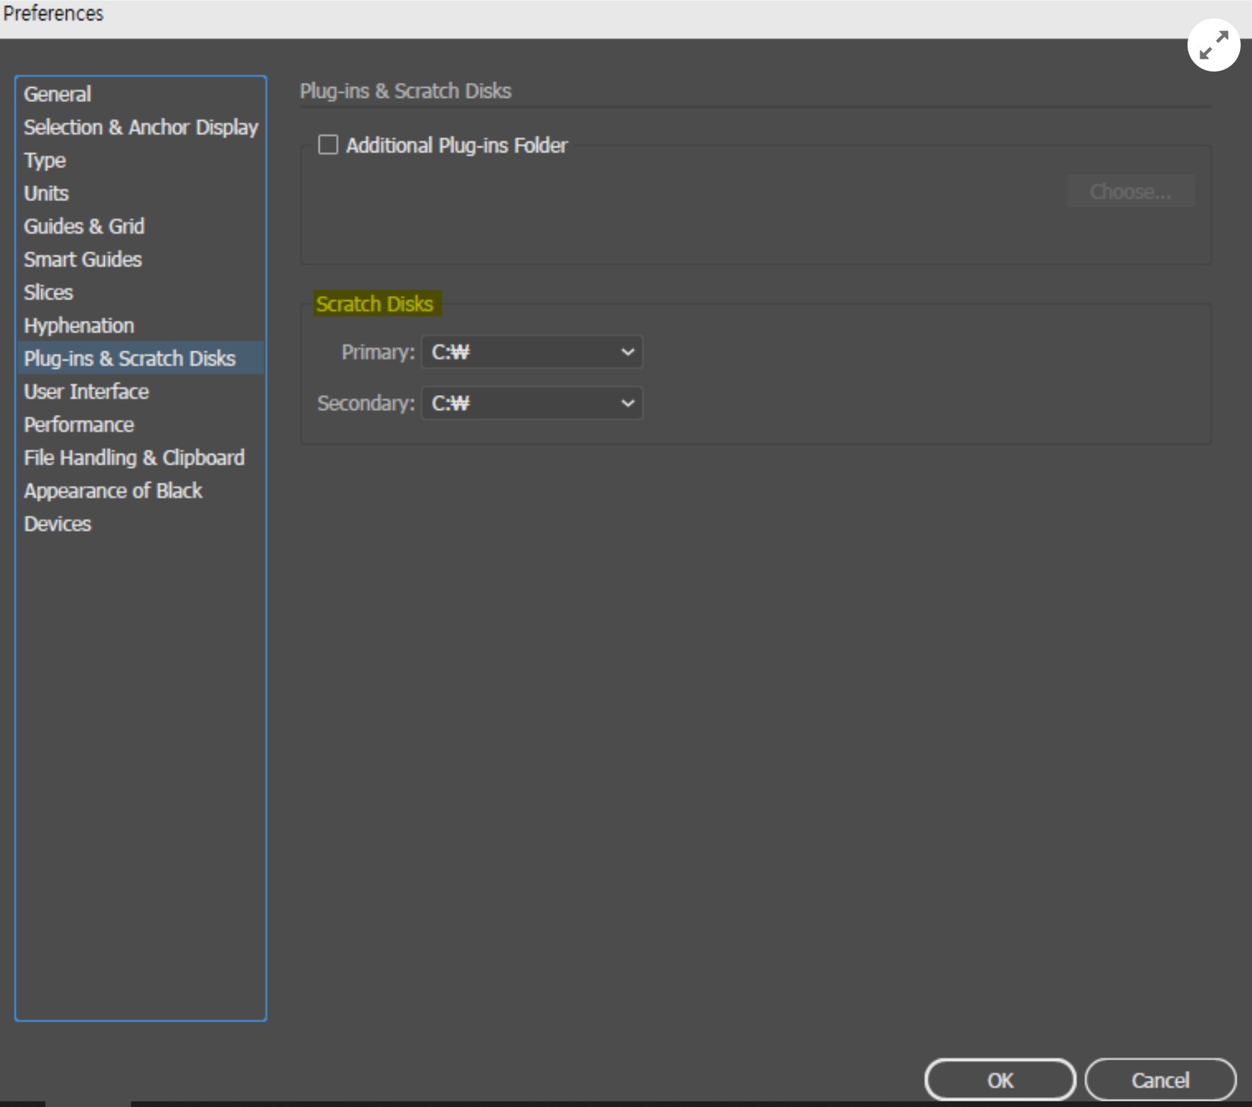The image size is (1252, 1107).
Task: Confirm preferences with the OK button
Action: [x=1000, y=1079]
